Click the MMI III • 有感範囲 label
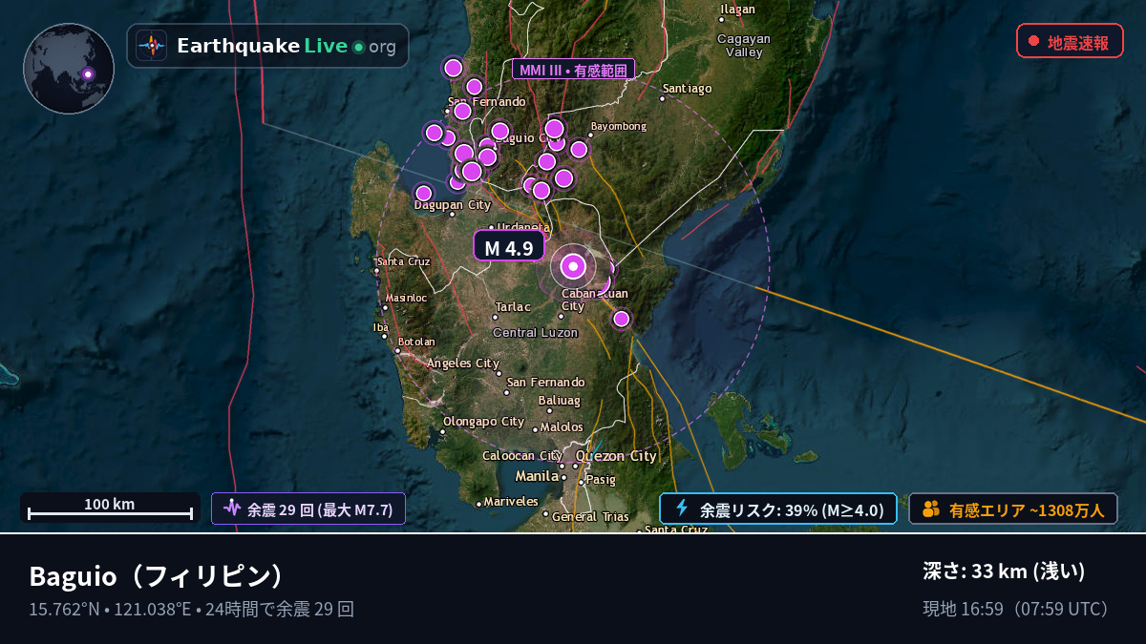 pos(574,70)
